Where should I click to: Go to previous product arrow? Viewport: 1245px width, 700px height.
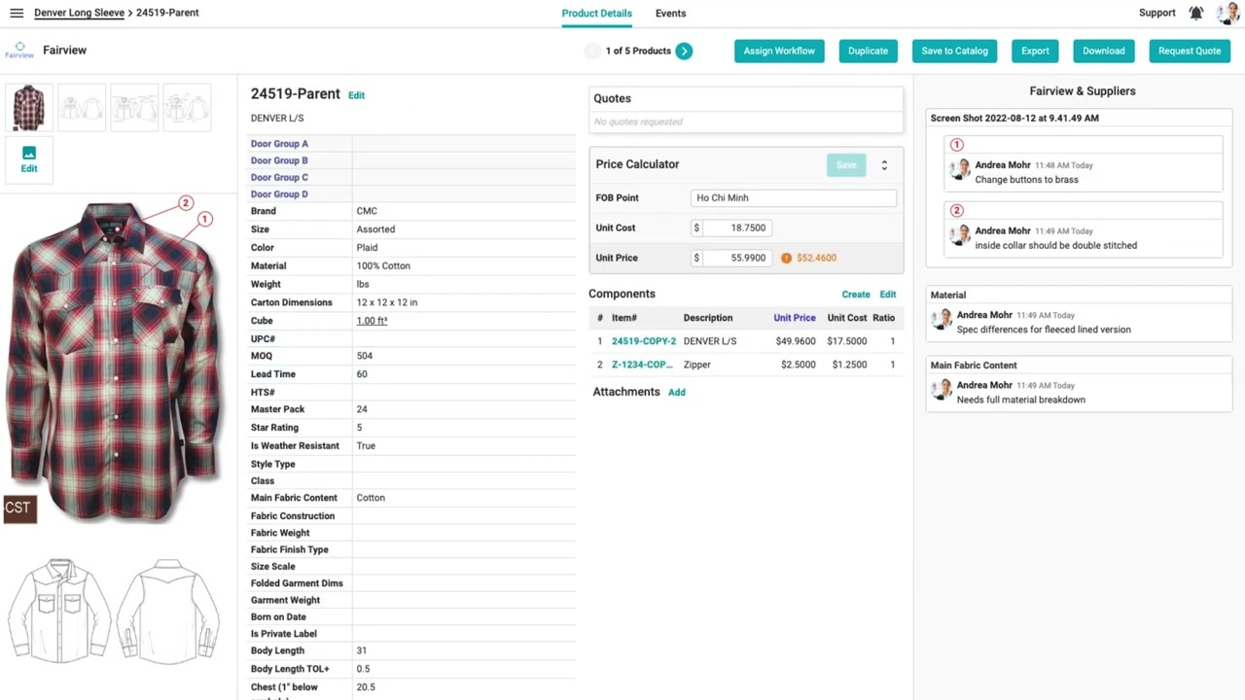[x=592, y=52]
